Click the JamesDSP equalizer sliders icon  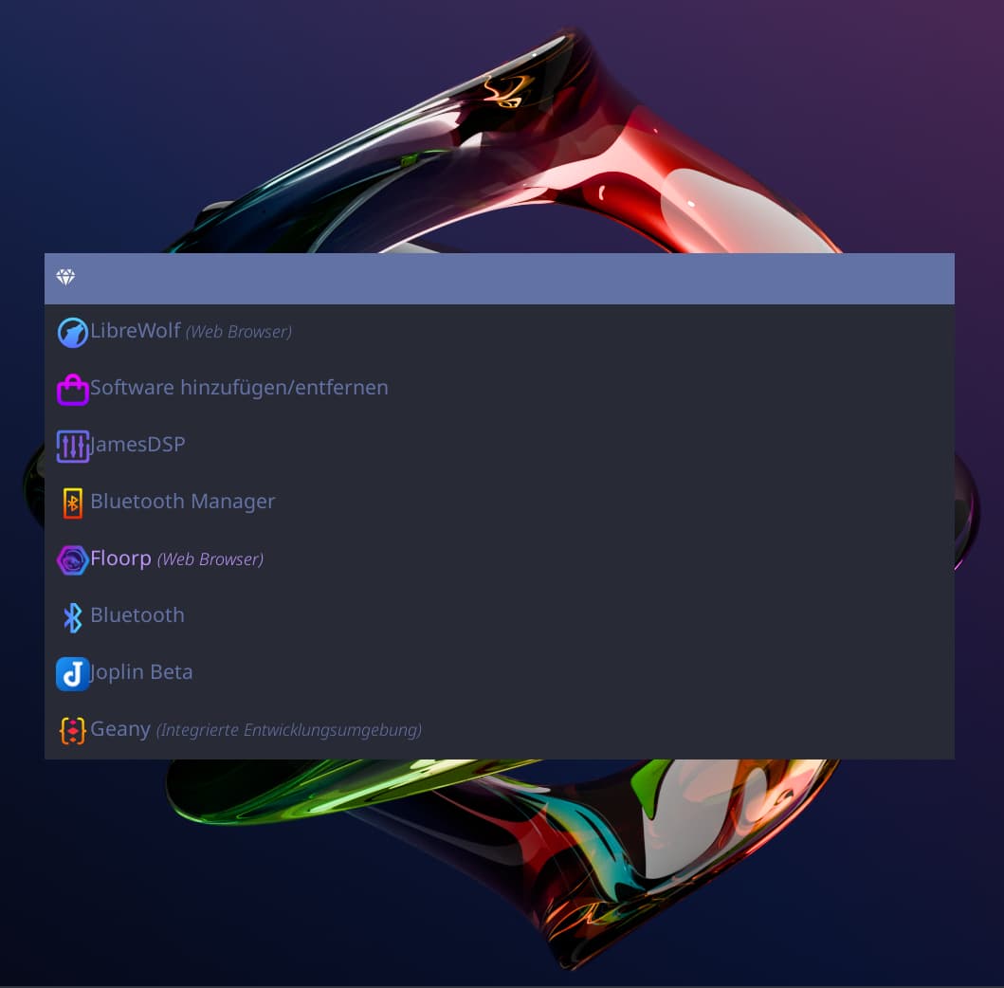pos(72,447)
